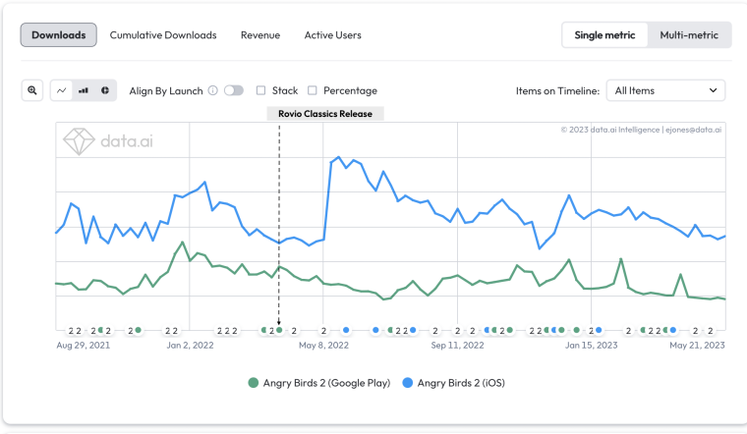The image size is (747, 434).
Task: Open the zoom magnifier tool
Action: click(x=31, y=90)
